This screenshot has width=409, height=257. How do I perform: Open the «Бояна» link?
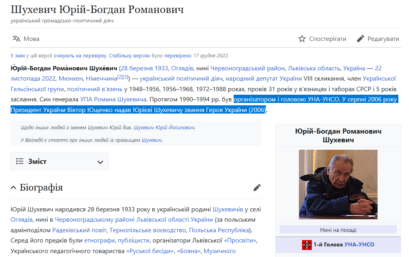[189, 251]
